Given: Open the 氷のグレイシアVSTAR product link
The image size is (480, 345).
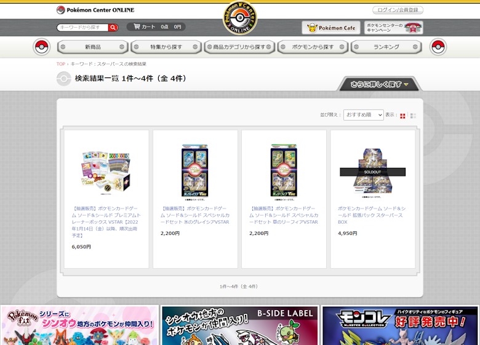Looking at the screenshot, I should [194, 215].
